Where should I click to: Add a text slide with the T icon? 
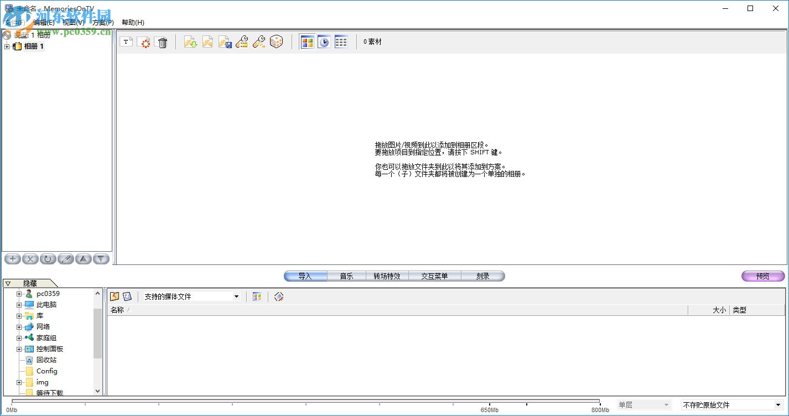pos(126,42)
